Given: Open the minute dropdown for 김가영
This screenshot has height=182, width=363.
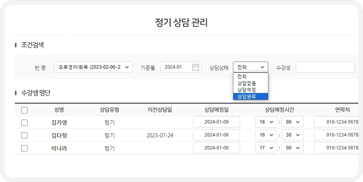Looking at the screenshot, I should [x=292, y=122].
